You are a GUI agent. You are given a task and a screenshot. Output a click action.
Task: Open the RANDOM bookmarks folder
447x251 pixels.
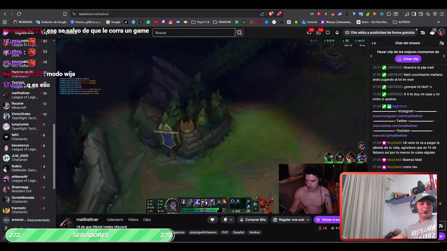pos(222,22)
